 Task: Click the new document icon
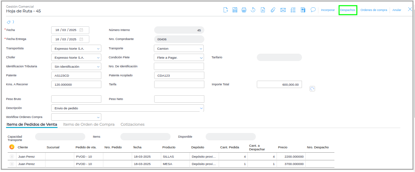tap(226, 10)
